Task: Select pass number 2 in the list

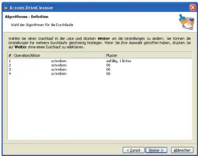Action: tap(100, 65)
